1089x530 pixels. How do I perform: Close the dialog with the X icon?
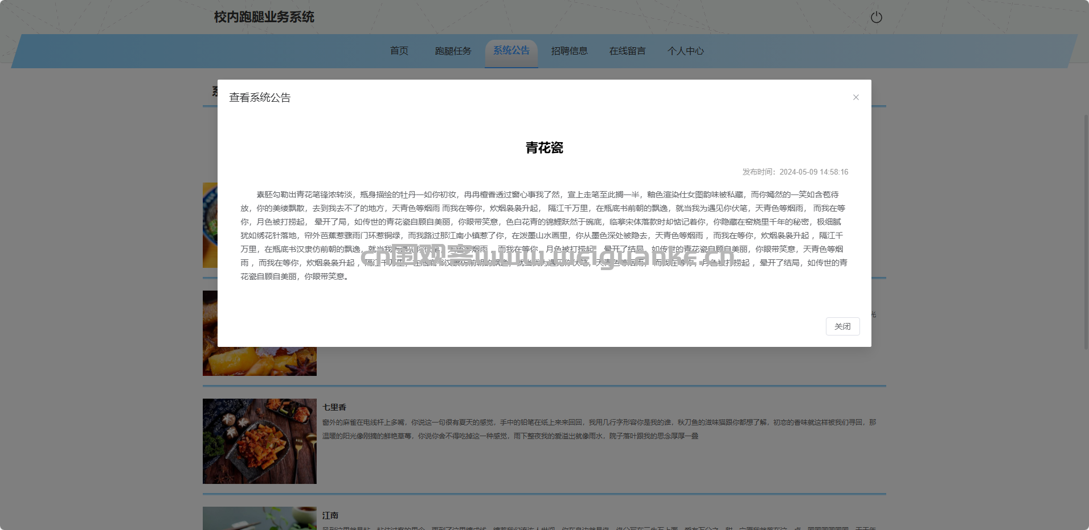pos(855,97)
